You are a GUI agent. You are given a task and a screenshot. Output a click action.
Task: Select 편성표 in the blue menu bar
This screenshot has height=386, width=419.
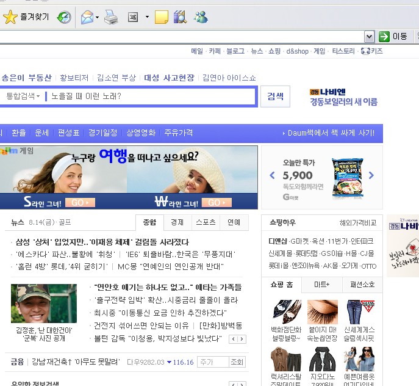[69, 133]
